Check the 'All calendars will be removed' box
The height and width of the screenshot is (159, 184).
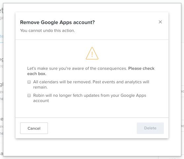tap(29, 82)
